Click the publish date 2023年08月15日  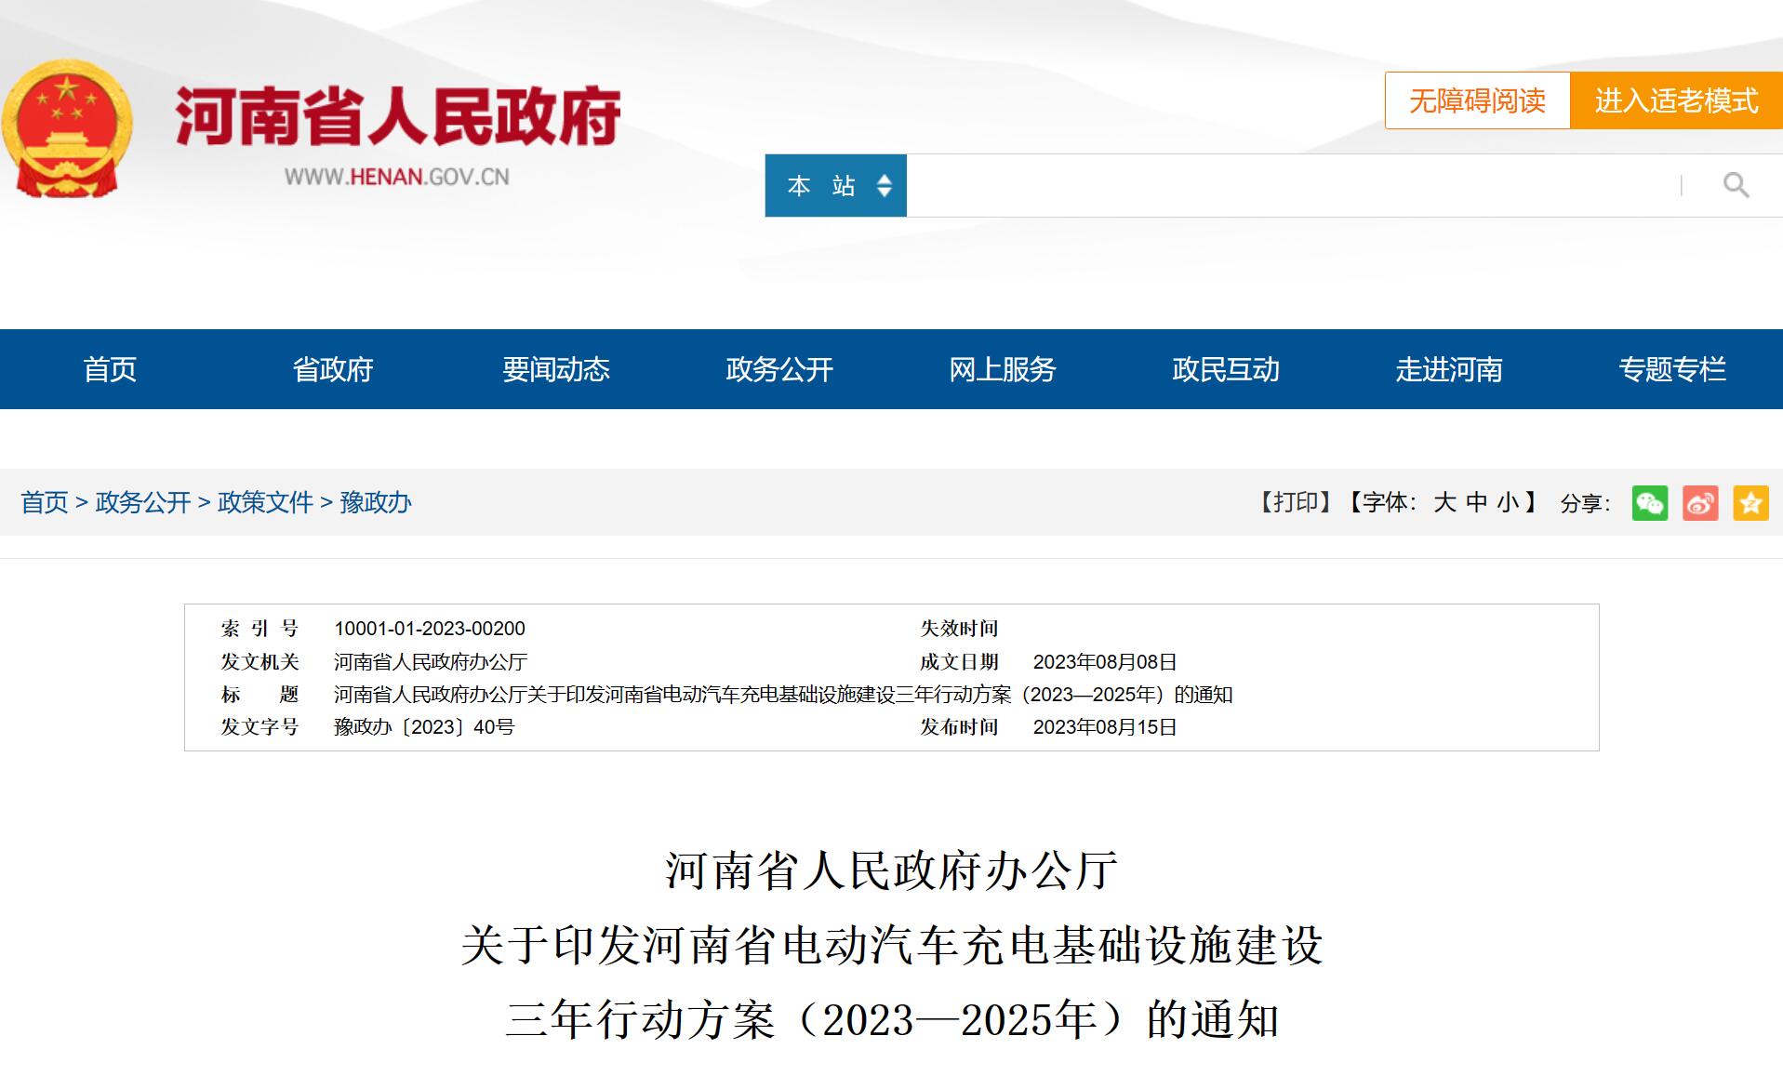click(1105, 727)
